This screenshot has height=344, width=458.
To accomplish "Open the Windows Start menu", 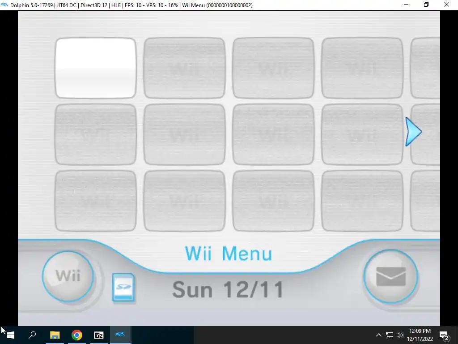I will (11, 335).
